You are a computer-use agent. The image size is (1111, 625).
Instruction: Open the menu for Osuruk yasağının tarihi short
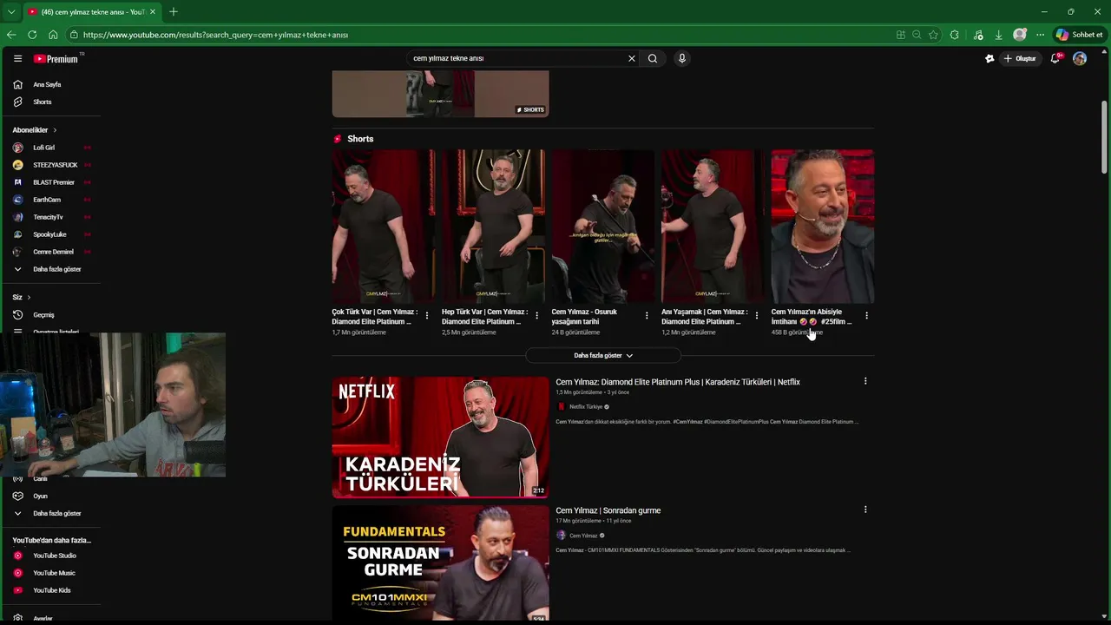pos(647,315)
